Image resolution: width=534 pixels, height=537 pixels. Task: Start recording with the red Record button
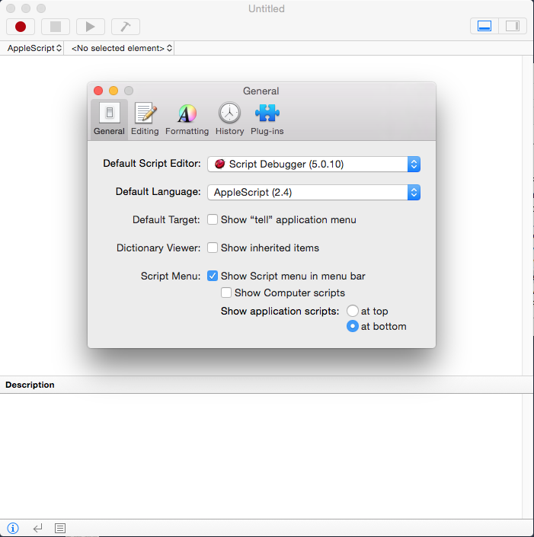[x=21, y=27]
